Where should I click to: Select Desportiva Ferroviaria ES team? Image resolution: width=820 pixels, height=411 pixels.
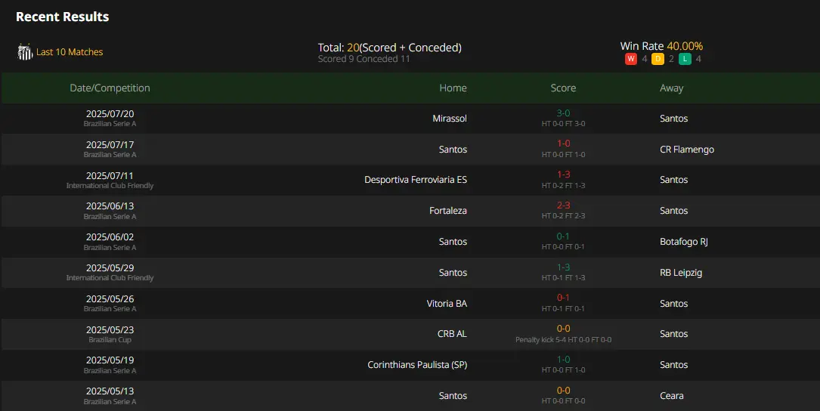pos(416,179)
